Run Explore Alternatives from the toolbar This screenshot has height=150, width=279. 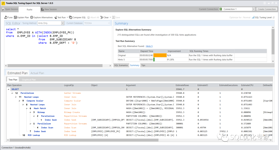coord(32,17)
